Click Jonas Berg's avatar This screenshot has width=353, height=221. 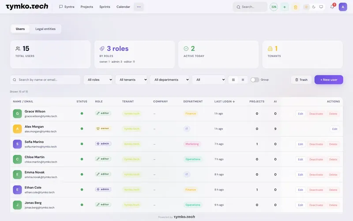coord(17,205)
